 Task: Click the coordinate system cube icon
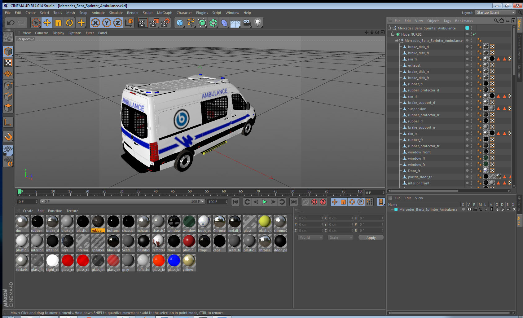129,23
